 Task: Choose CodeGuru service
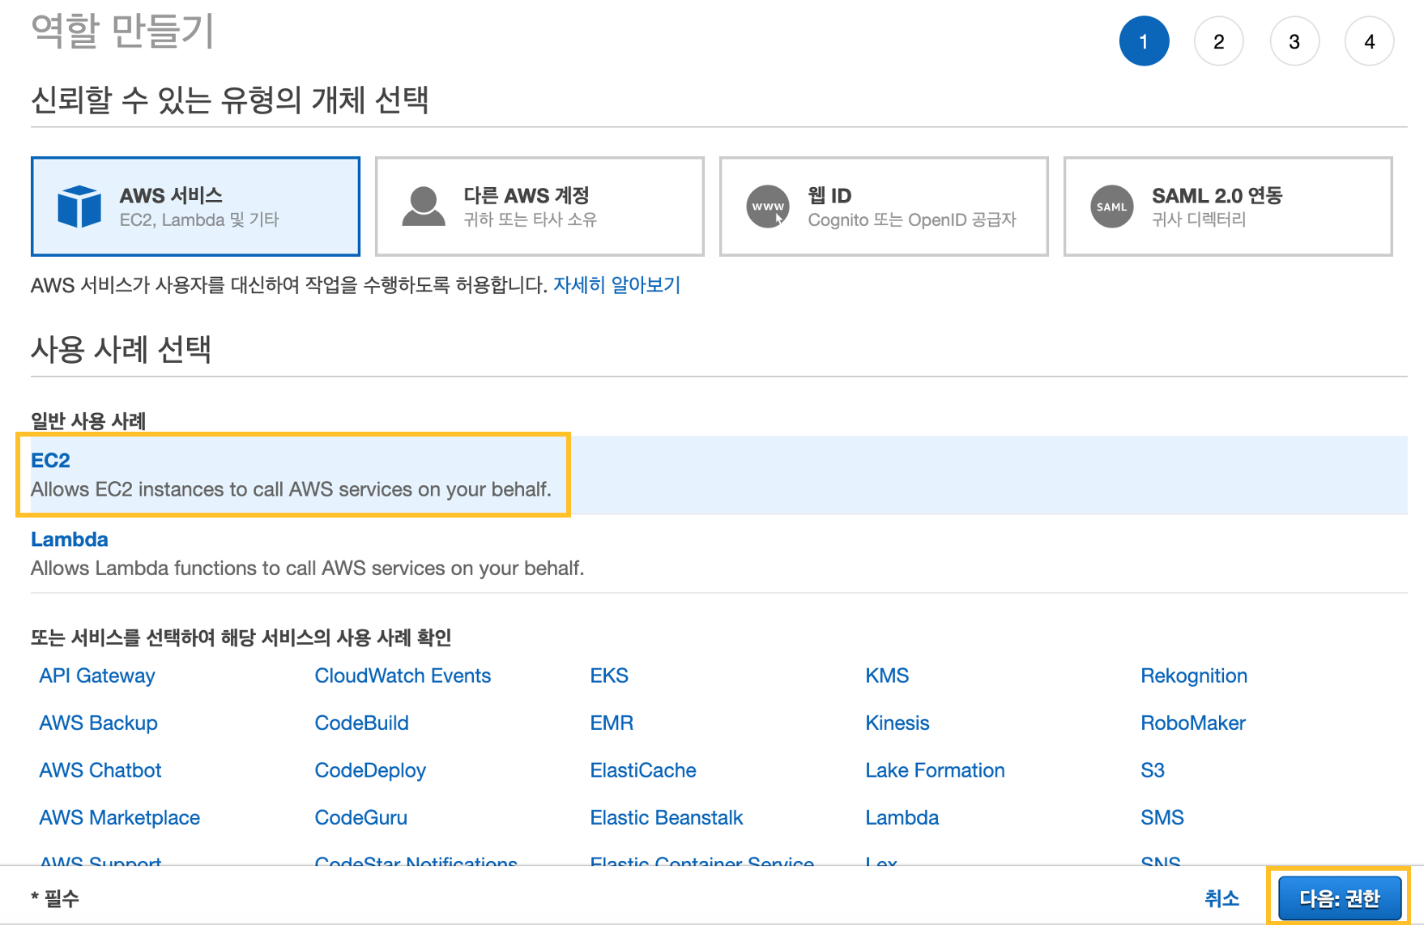(360, 817)
